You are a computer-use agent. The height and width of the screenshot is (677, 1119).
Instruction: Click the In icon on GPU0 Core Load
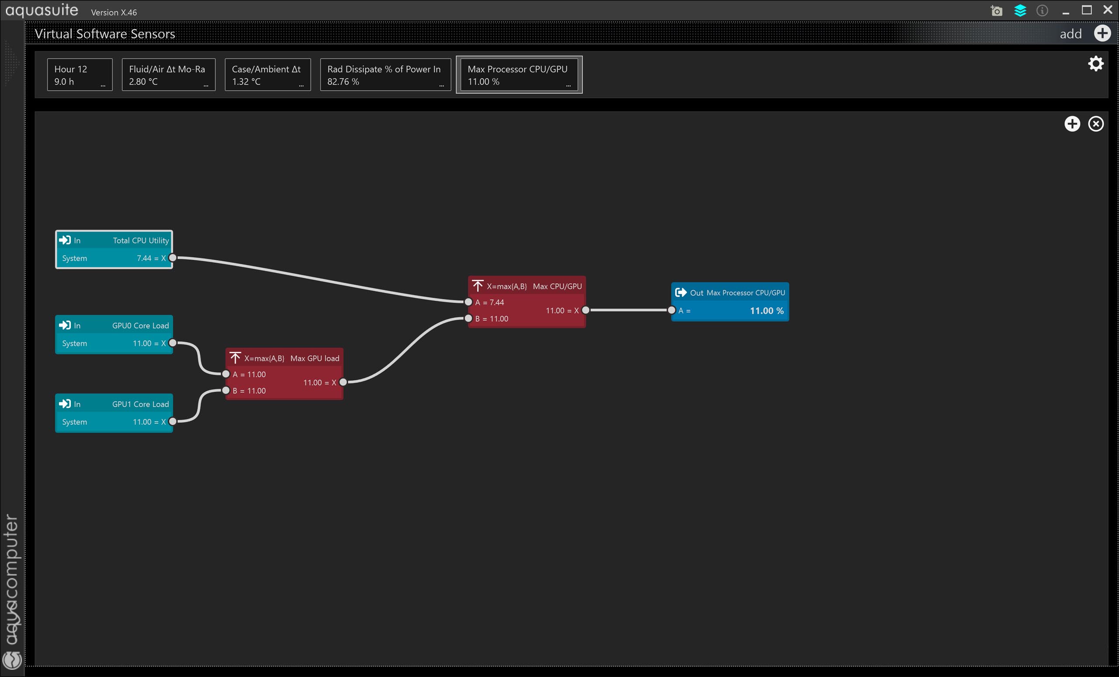coord(65,325)
